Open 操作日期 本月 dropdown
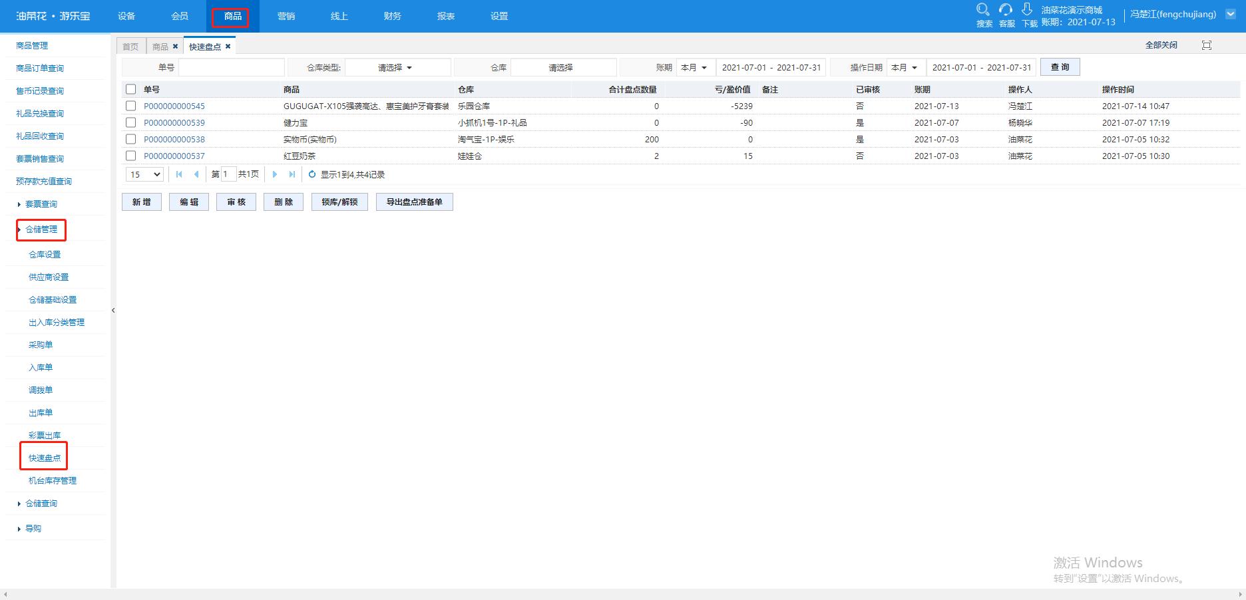This screenshot has height=600, width=1246. [906, 67]
